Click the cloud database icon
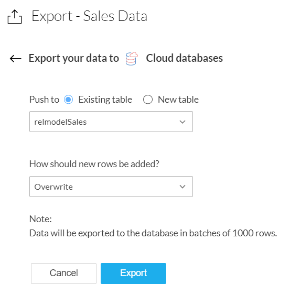Image resolution: width=301 pixels, height=295 pixels. [132, 59]
